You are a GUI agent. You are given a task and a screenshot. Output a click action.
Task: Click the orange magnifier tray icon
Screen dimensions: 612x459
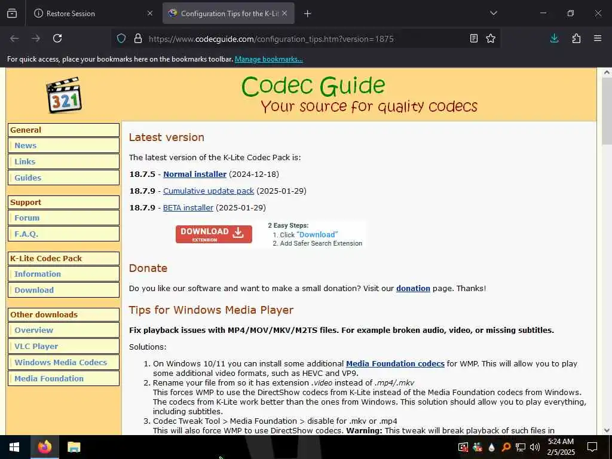(506, 447)
